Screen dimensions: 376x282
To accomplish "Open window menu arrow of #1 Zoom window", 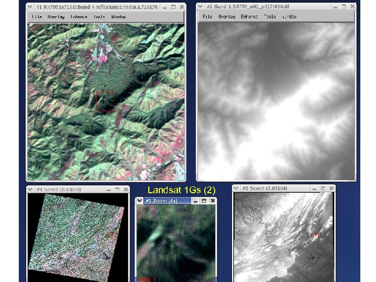I will [x=139, y=201].
